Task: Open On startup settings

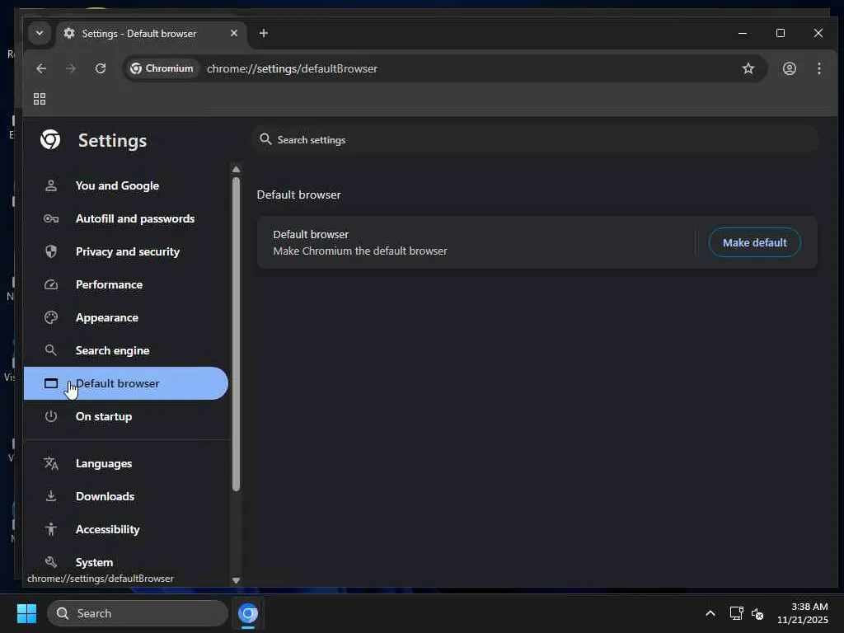Action: coord(126,416)
